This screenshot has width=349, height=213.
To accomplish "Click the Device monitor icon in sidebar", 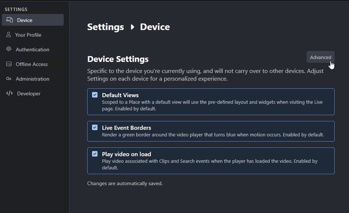I will point(10,20).
